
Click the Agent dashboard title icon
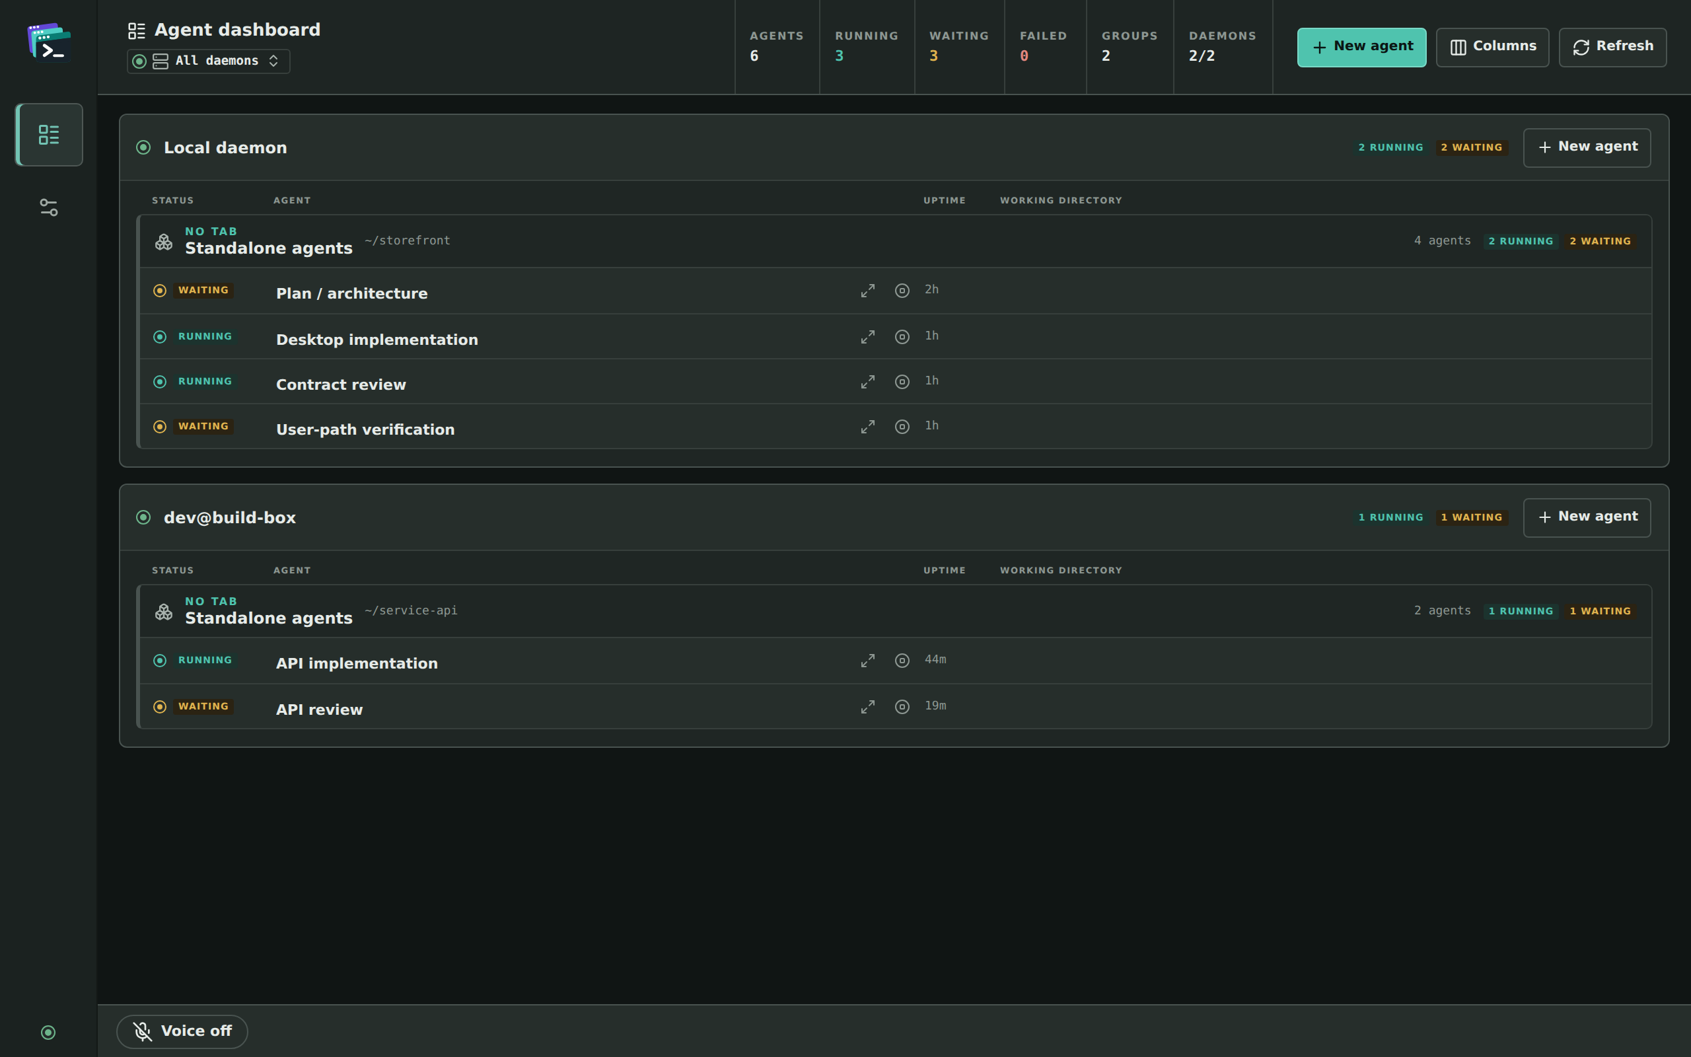(x=136, y=31)
